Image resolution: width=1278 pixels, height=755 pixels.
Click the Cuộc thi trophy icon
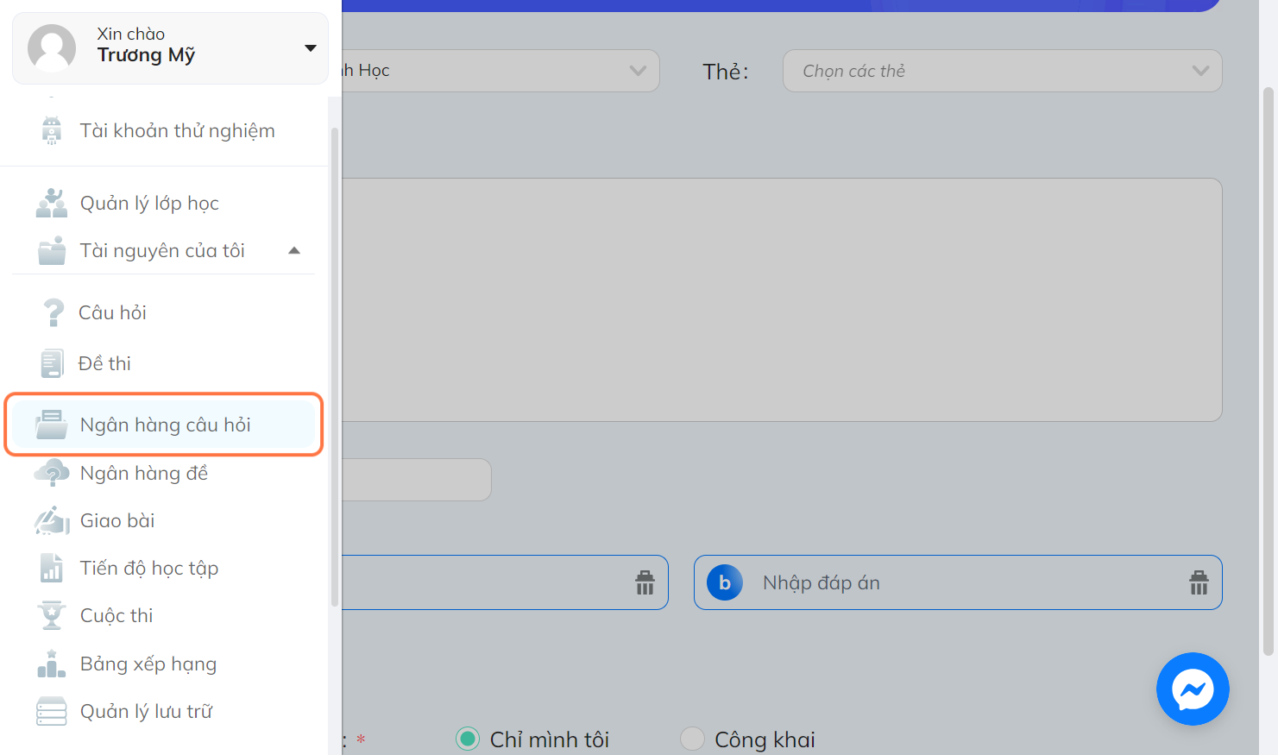pyautogui.click(x=52, y=615)
